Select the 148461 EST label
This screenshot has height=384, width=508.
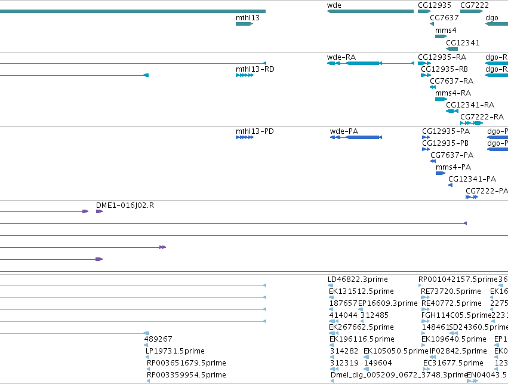click(435, 327)
